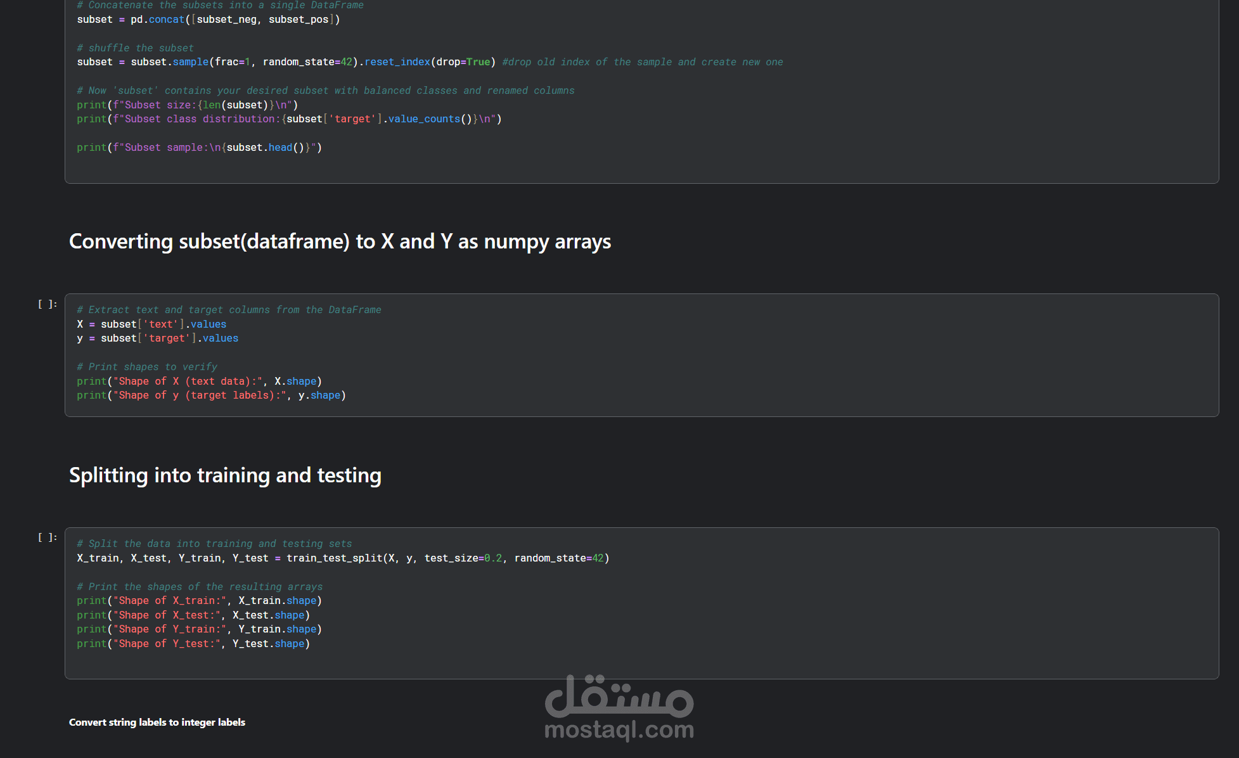Click the pd.concat subset_neg, subset_pos line
1239x758 pixels.
coord(209,20)
